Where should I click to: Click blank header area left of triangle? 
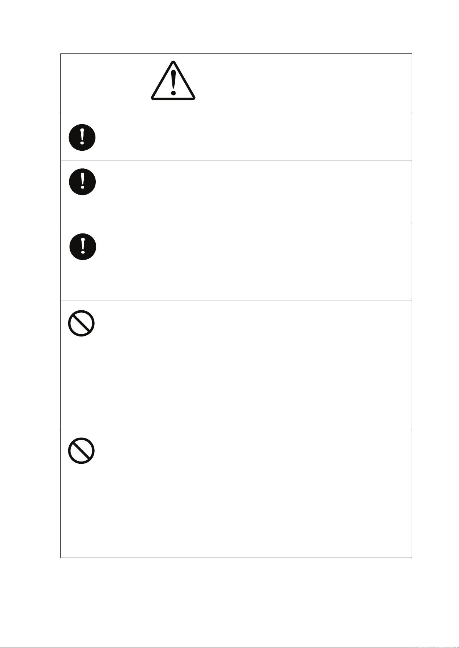[x=105, y=83]
